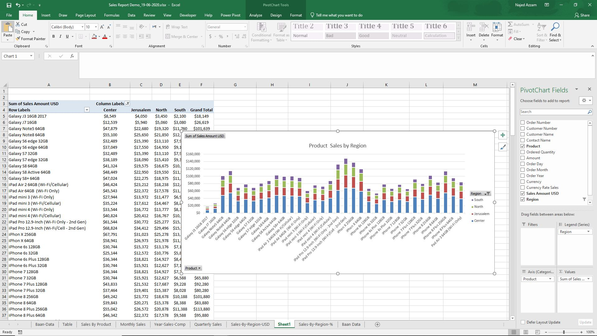Check the Customer Name field
This screenshot has width=597, height=336.
523,134
